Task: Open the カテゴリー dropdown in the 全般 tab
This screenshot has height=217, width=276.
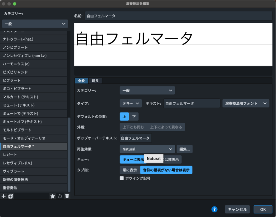Action: click(147, 90)
